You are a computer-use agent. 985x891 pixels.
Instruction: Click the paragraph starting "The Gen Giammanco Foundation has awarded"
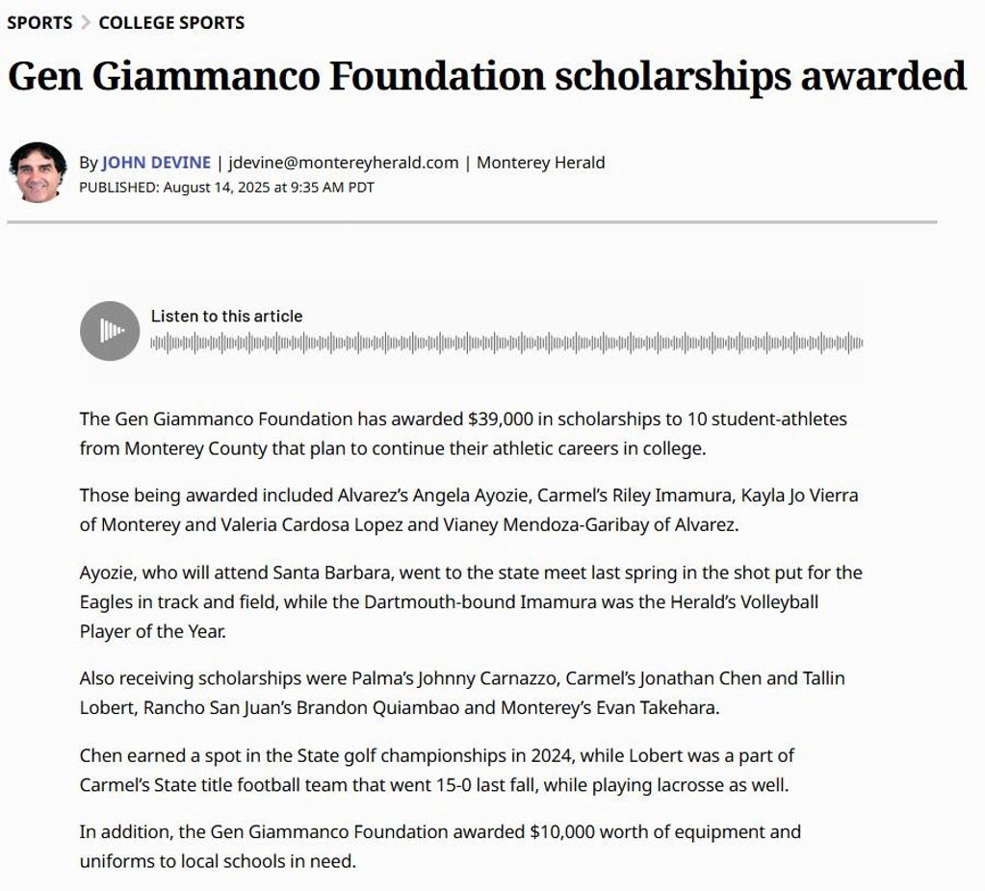463,433
